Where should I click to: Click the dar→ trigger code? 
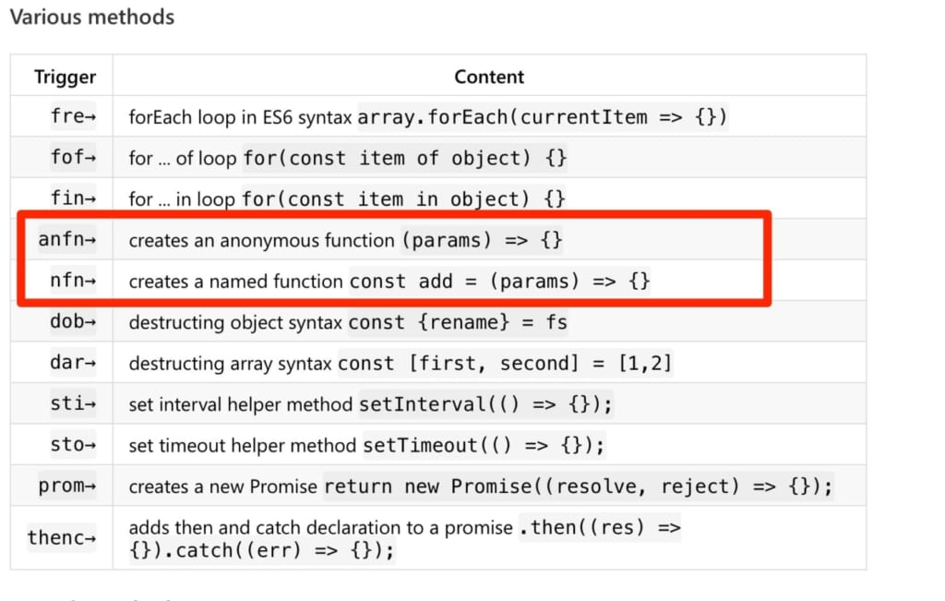(73, 362)
